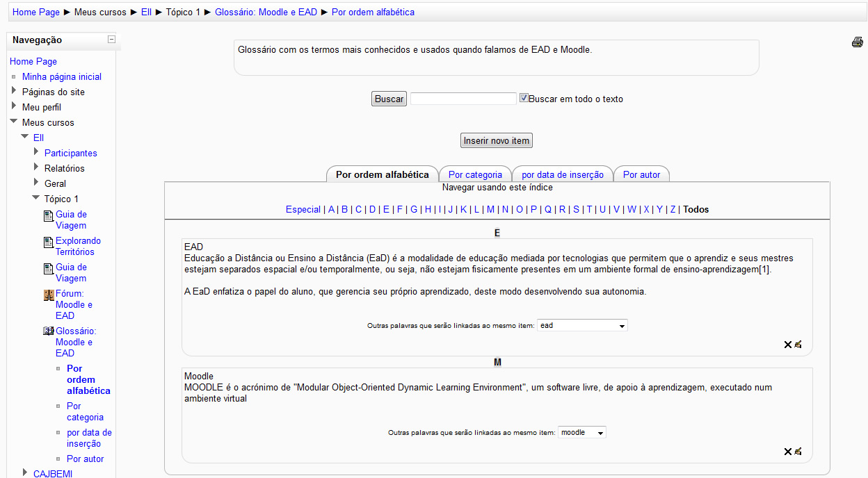
Task: Select "Por categoria" in the sidebar tree
Action: coord(85,411)
